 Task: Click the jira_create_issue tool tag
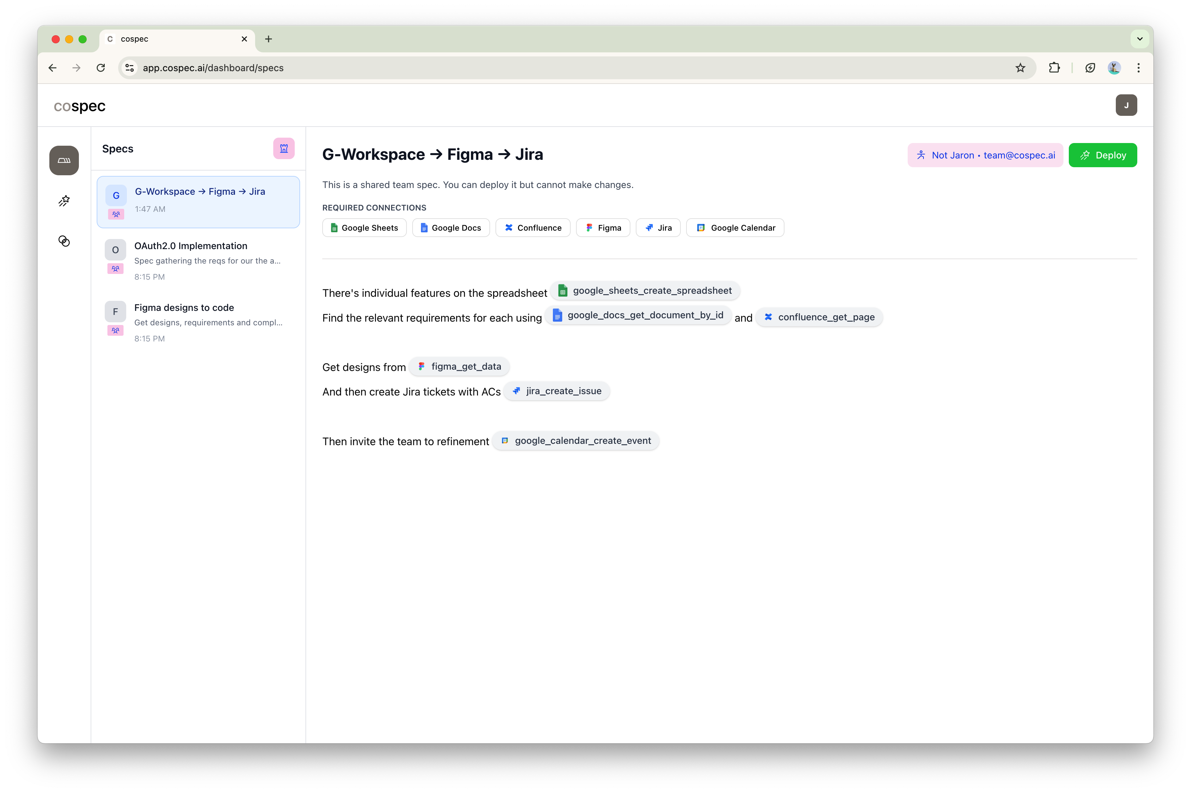(557, 391)
